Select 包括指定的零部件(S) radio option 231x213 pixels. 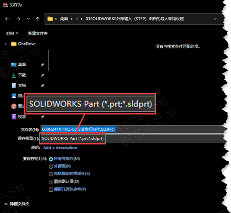pyautogui.click(x=51, y=174)
